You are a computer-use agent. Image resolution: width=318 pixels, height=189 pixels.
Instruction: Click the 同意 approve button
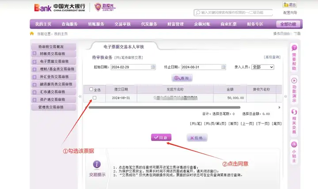point(161,137)
